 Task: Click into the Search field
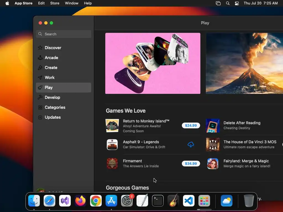(64, 34)
